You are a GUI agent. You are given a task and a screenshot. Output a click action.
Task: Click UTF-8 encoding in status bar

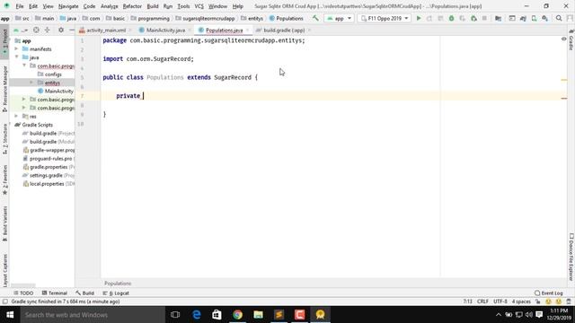(500, 301)
